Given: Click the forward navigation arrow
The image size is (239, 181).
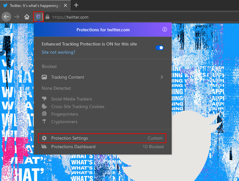Looking at the screenshot, I should coord(17,17).
